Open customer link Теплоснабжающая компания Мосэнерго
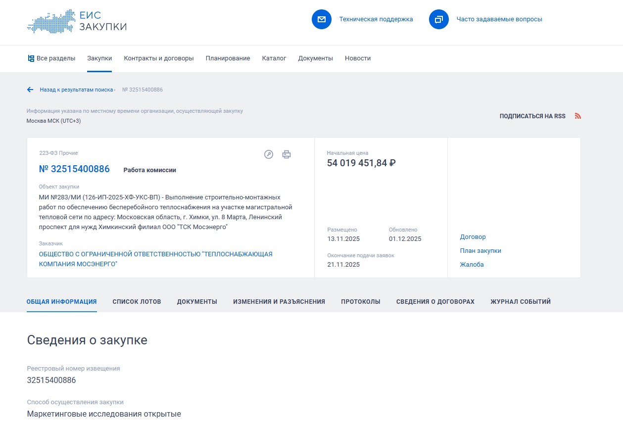Screen dimensions: 623x426 [x=155, y=259]
